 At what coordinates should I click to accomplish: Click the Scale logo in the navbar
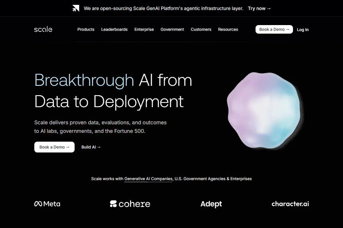(x=43, y=29)
